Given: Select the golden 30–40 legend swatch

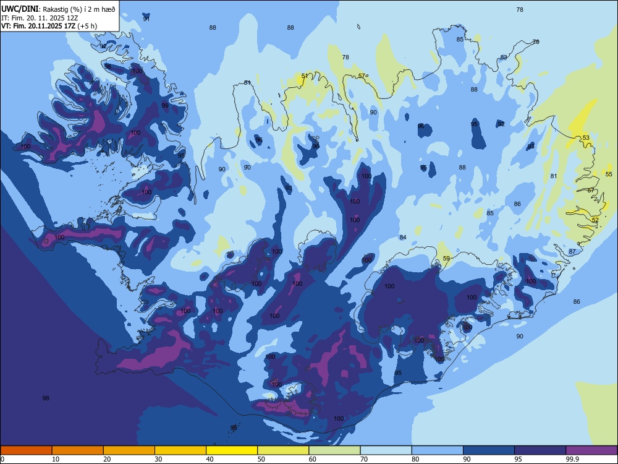Looking at the screenshot, I should 180,450.
